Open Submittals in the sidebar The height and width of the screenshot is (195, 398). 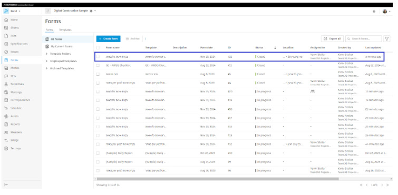[x=17, y=84]
